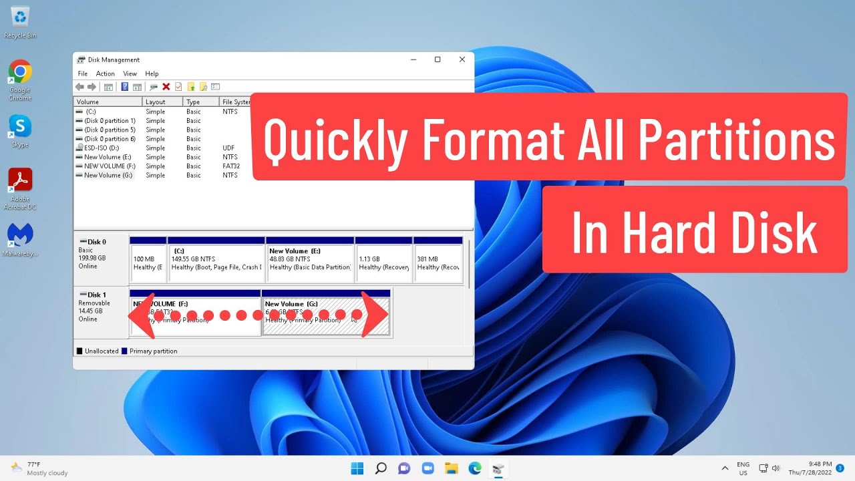This screenshot has height=481, width=855.
Task: Open taskbar Search magnifier
Action: (x=381, y=468)
